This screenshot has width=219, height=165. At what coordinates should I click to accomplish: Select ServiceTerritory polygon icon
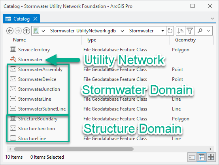(13, 49)
